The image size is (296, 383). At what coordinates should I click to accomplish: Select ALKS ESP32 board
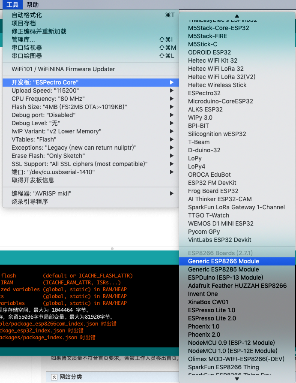click(x=237, y=109)
